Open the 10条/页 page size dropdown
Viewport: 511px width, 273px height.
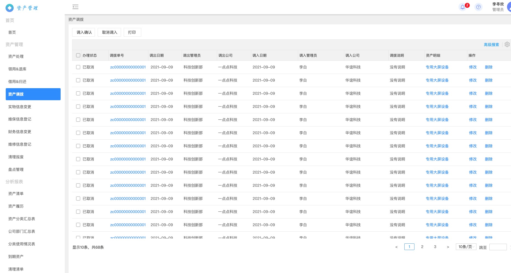466,247
